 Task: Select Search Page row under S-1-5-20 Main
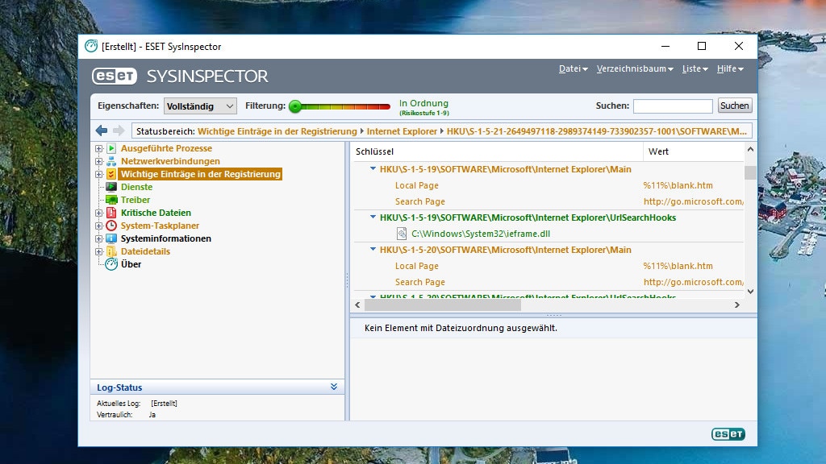pyautogui.click(x=548, y=282)
